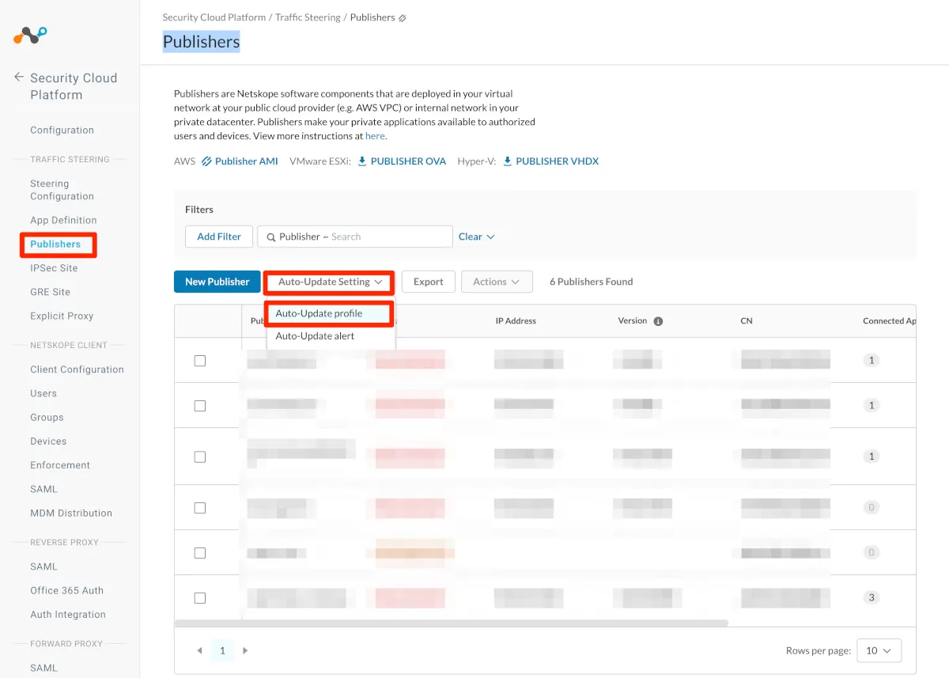Go to previous page arrow in pagination
This screenshot has width=949, height=678.
199,650
